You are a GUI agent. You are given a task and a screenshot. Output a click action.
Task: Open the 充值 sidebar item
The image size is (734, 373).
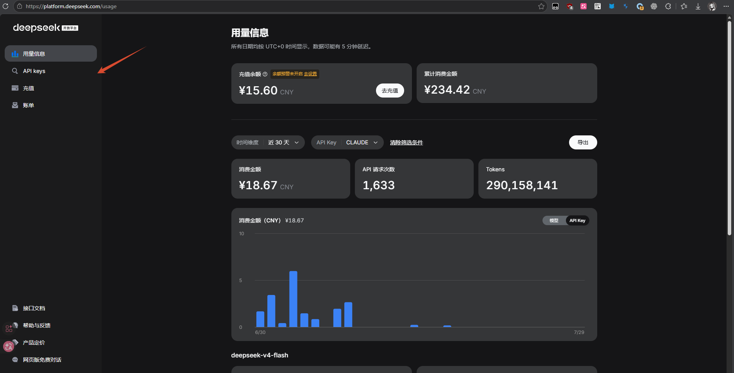tap(51, 88)
